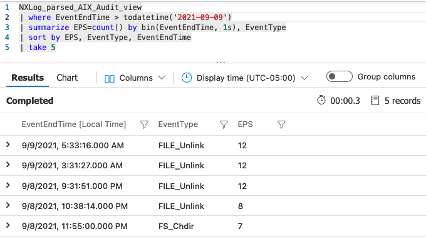The image size is (426, 239).
Task: Click query line 1 table name NXLog_parsed_AIX_Audit_view
Action: coord(80,8)
